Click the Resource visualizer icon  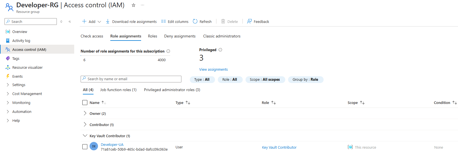click(8, 67)
